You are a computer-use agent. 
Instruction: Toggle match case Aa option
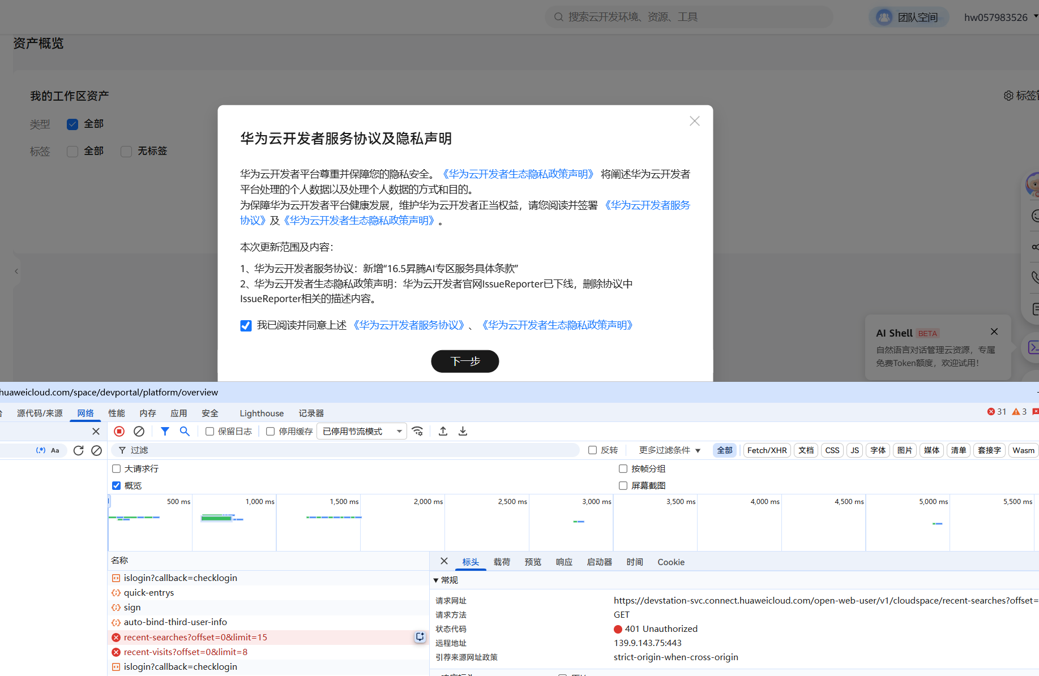(55, 450)
